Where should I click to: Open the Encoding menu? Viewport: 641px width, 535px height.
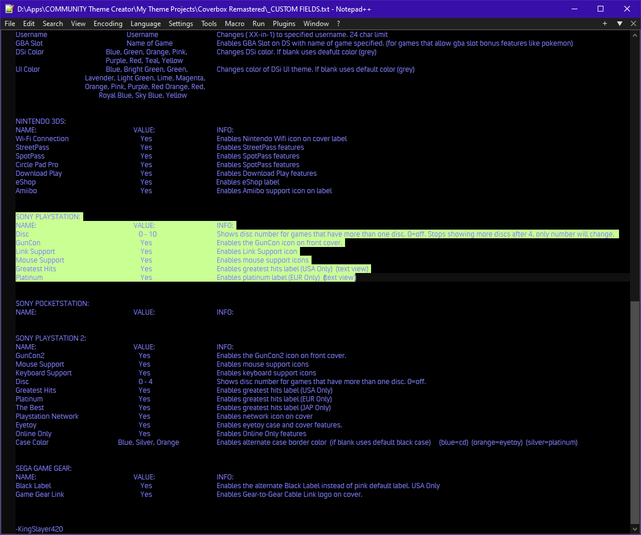pos(108,24)
